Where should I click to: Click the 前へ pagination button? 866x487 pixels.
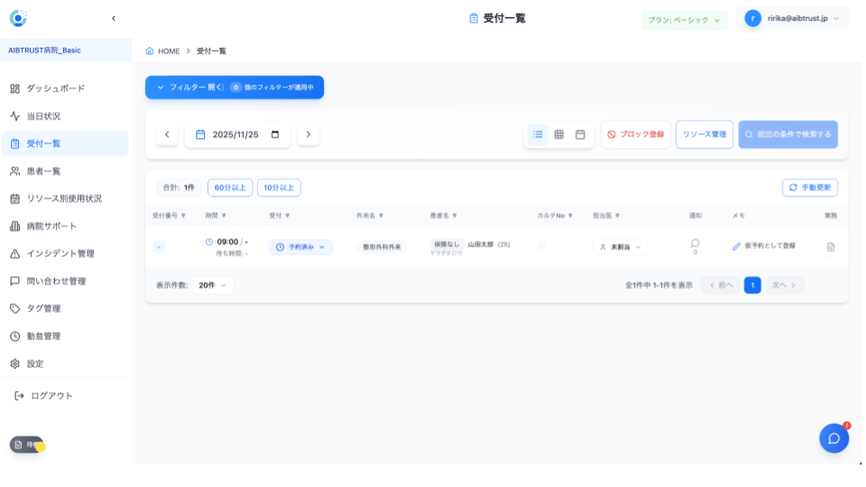(x=721, y=286)
